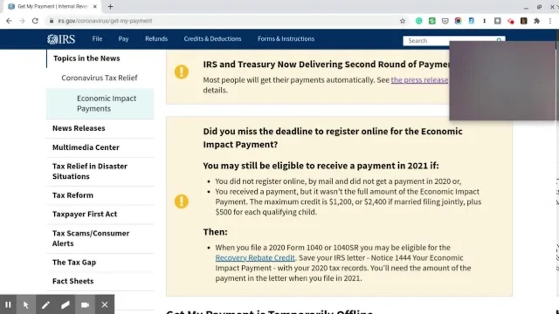Bookmark this page with the star icon

pos(403,20)
